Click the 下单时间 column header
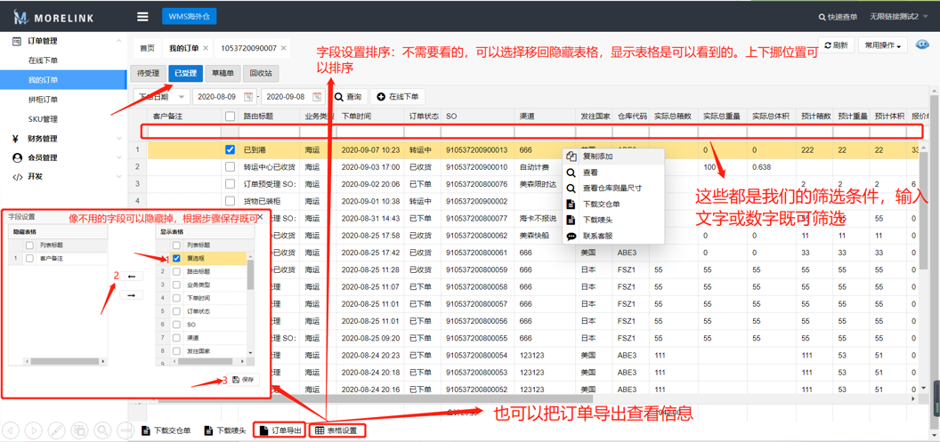The image size is (940, 442). pos(372,117)
